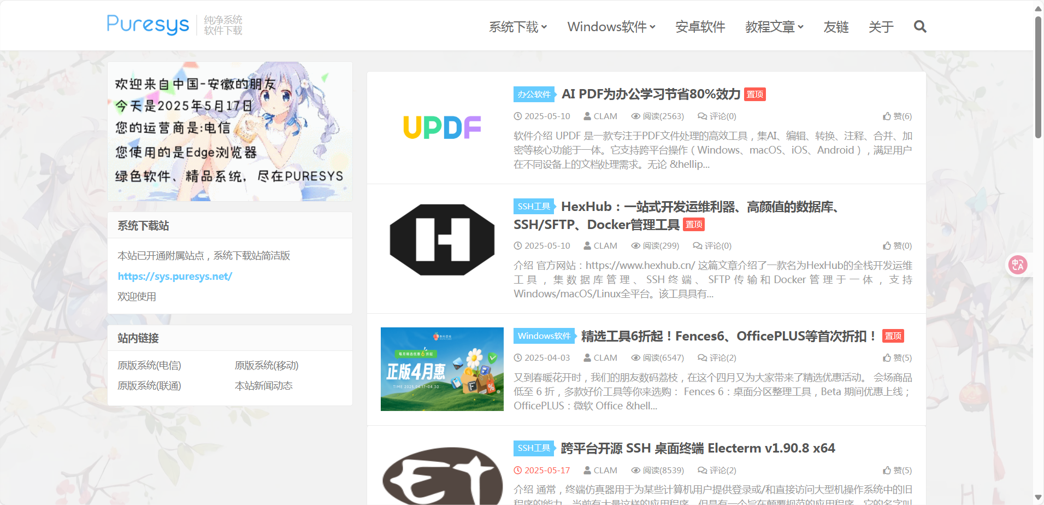This screenshot has width=1044, height=505.
Task: Open the HexHub hexagon logo thumbnail
Action: pyautogui.click(x=442, y=239)
